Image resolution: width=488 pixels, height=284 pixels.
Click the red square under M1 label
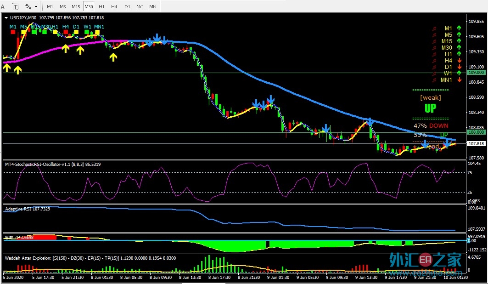point(13,32)
